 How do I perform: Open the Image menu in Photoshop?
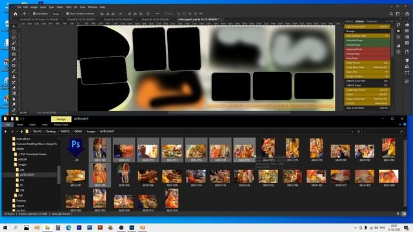click(x=34, y=7)
